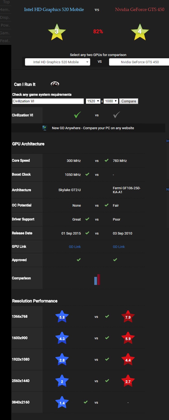
Task: Click the blue 2.8 star for 1920x1080
Action: [x=62, y=360]
